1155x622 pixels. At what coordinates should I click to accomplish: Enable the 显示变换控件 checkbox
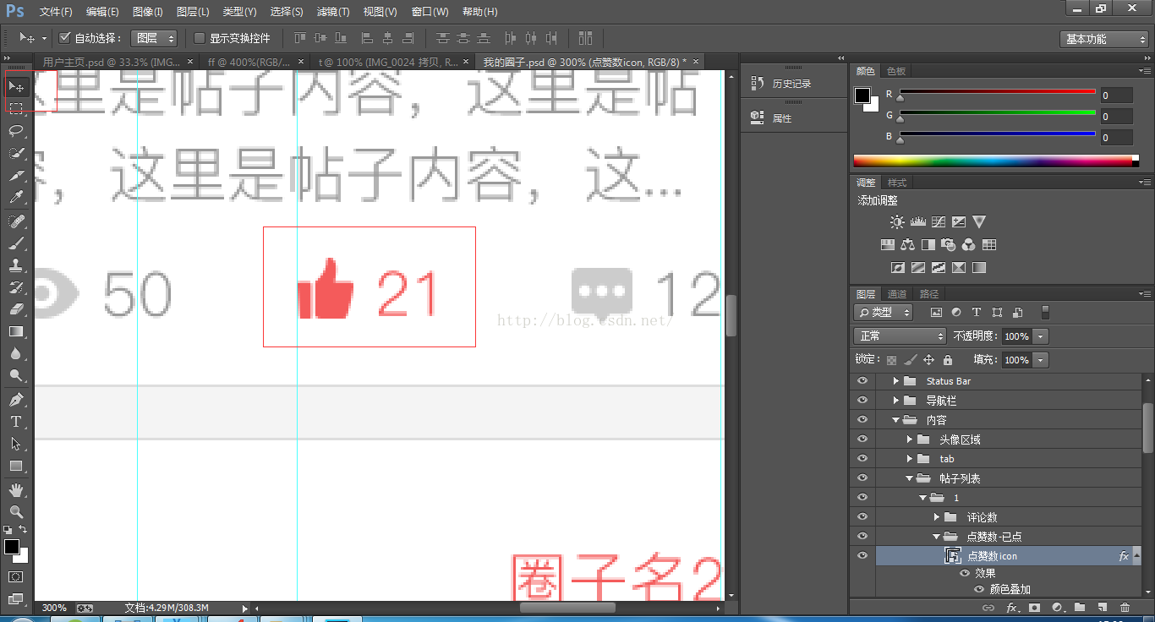click(200, 38)
